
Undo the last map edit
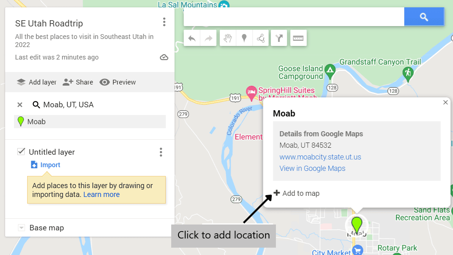pyautogui.click(x=191, y=38)
